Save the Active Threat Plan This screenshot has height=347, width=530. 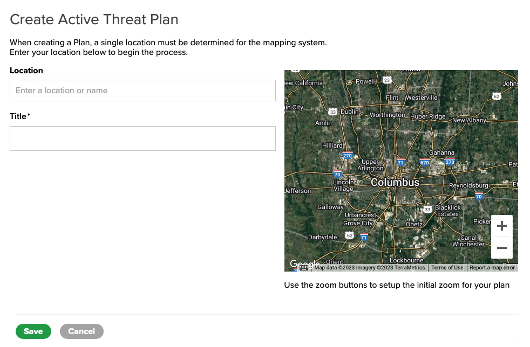coord(33,331)
